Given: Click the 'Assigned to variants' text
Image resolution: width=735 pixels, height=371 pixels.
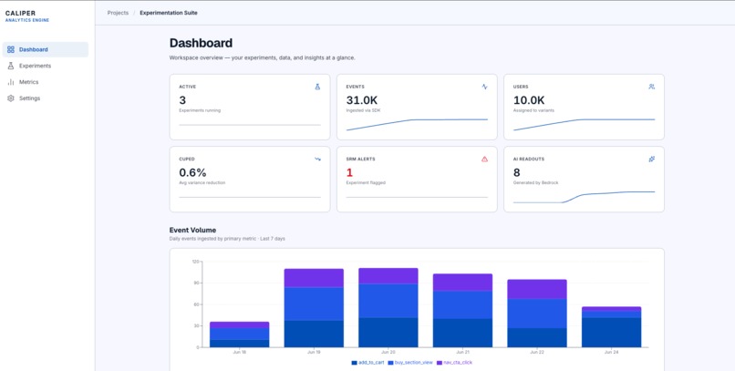Looking at the screenshot, I should pyautogui.click(x=533, y=110).
